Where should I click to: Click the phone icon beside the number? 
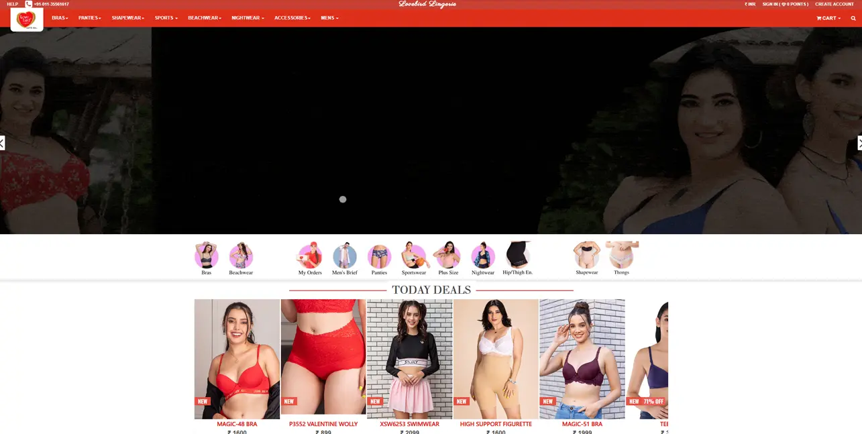click(x=29, y=4)
